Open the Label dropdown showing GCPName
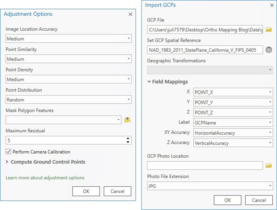The image size is (277, 210). click(270, 122)
